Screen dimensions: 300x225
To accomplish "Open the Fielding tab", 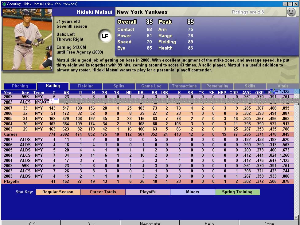I will (x=86, y=86).
